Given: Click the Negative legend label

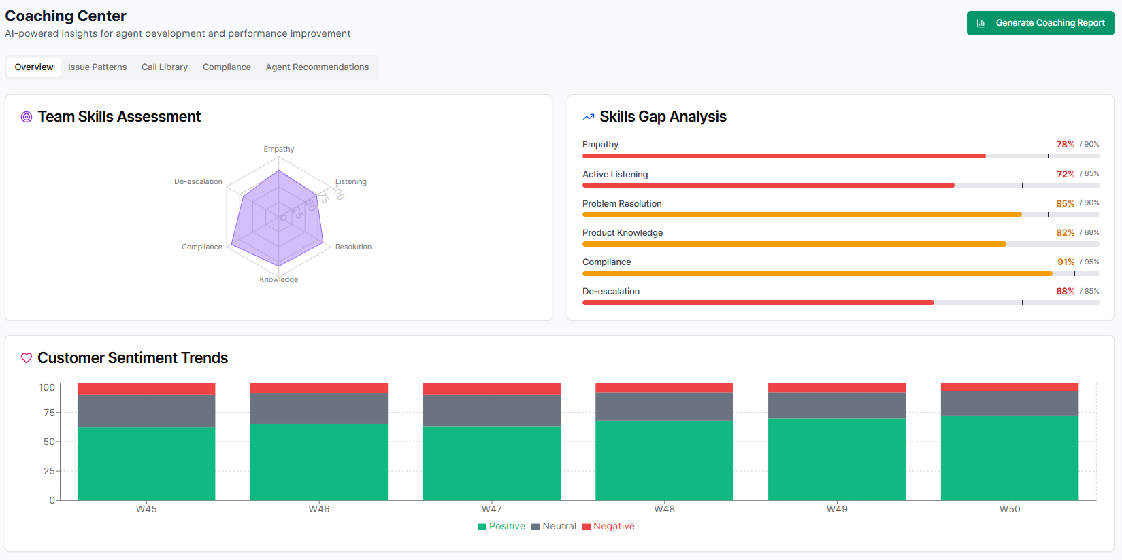Looking at the screenshot, I should 614,527.
